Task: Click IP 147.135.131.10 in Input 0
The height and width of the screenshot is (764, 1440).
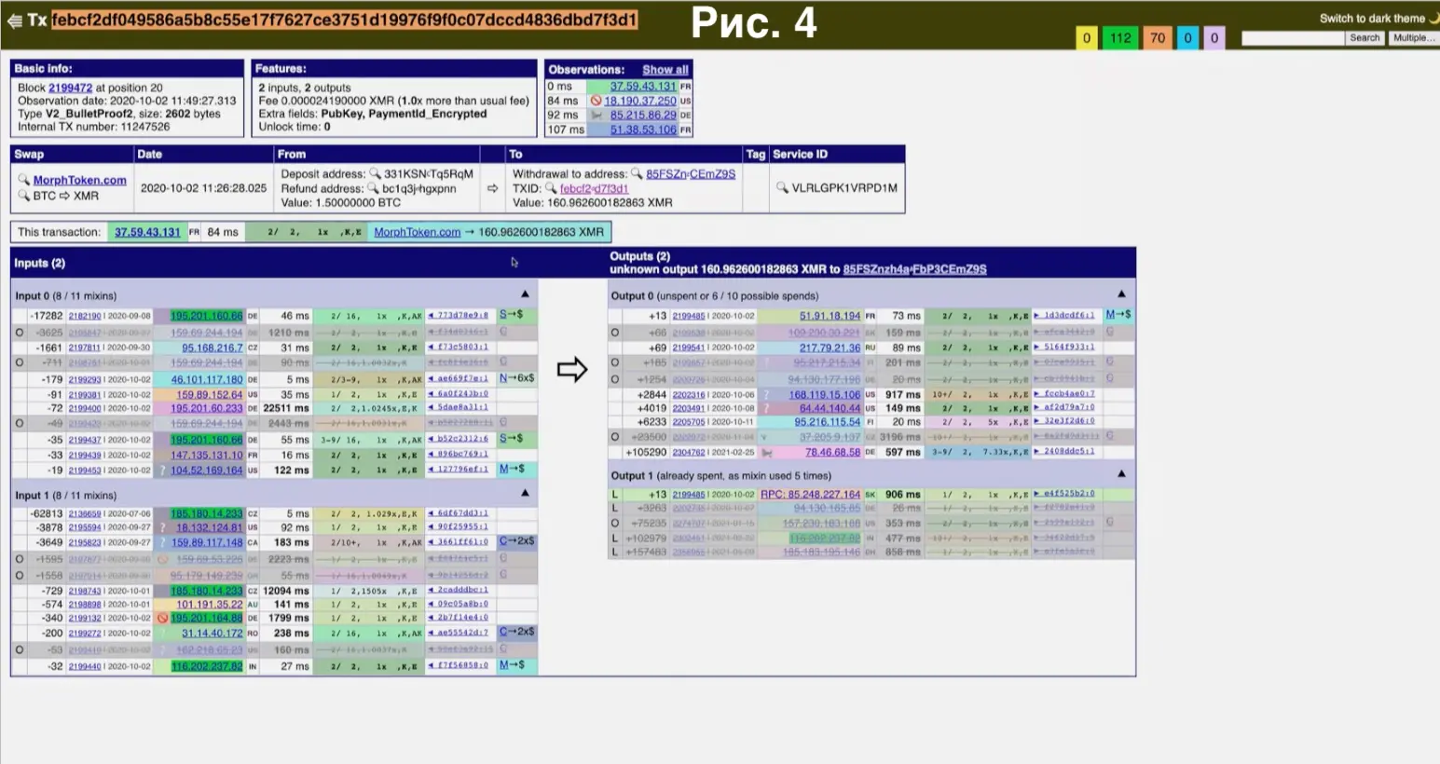Action: pyautogui.click(x=207, y=455)
